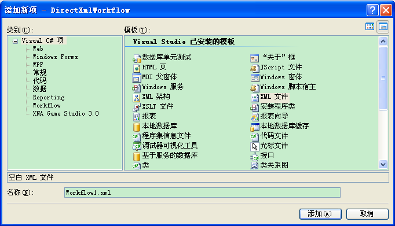Viewport: 395px width, 226px height.
Task: Click the 数据库单元测试 template icon
Action: [x=137, y=58]
